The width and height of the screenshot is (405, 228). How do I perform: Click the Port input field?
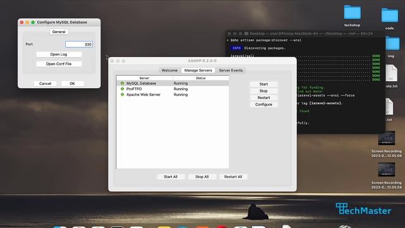(78, 44)
